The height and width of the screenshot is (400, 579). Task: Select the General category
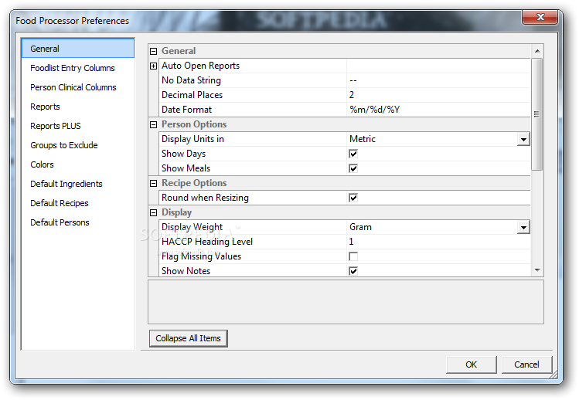[78, 49]
